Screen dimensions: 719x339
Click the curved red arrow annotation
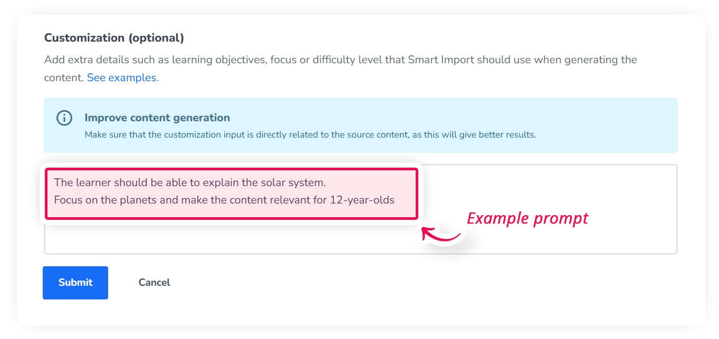[441, 235]
